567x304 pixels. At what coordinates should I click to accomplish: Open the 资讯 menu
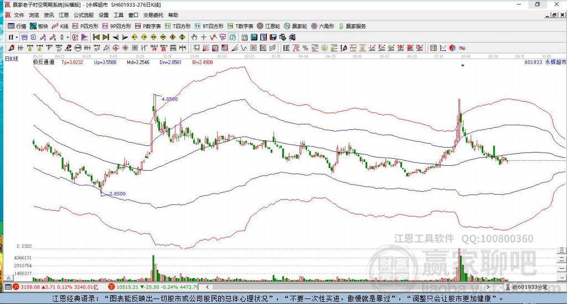click(49, 15)
